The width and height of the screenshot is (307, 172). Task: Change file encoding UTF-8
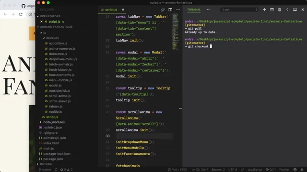233,170
